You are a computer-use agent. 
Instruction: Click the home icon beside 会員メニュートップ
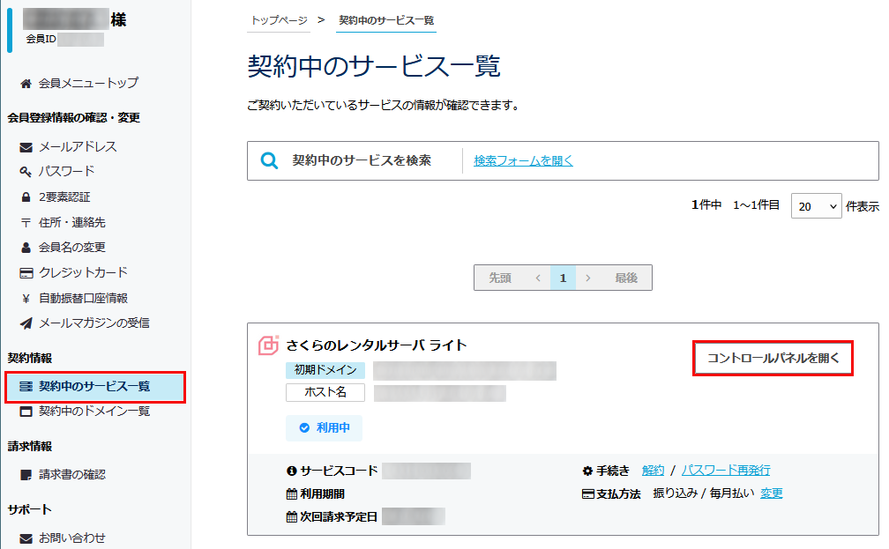[x=26, y=84]
